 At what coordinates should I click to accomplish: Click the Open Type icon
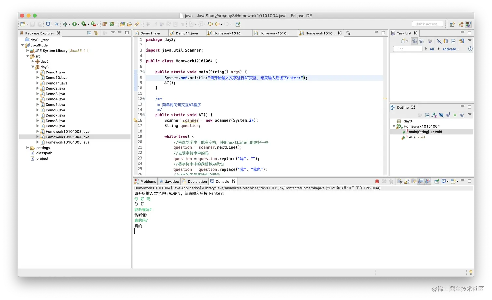(122, 24)
